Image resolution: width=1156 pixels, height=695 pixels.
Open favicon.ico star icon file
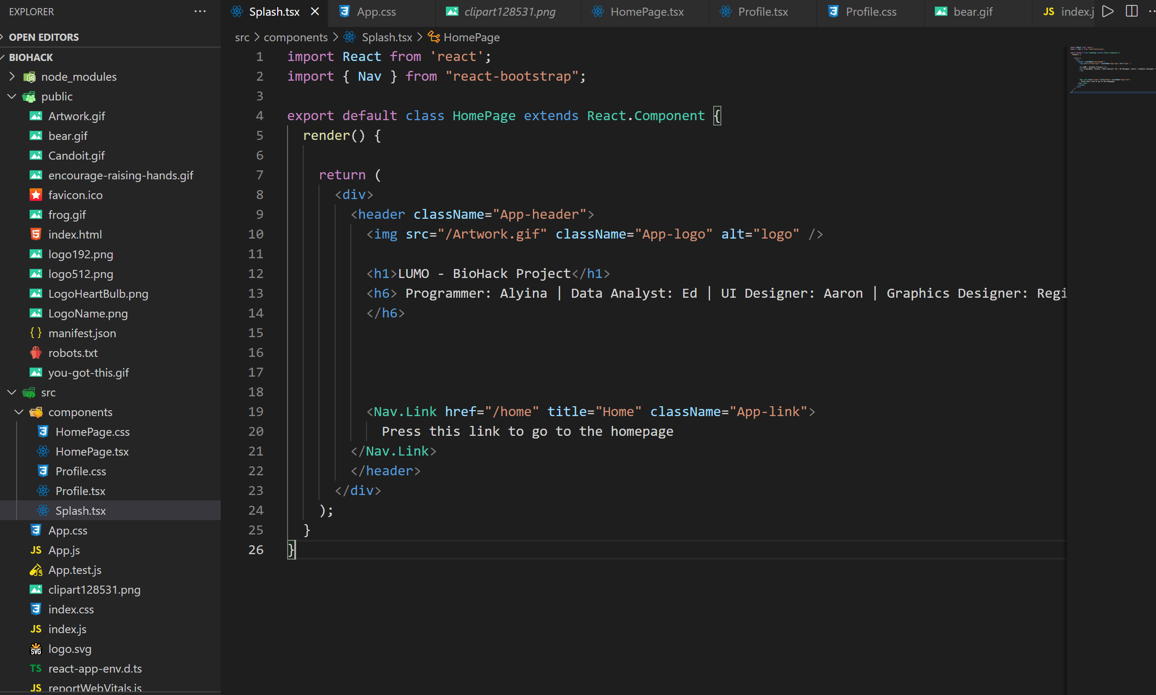pyautogui.click(x=75, y=195)
